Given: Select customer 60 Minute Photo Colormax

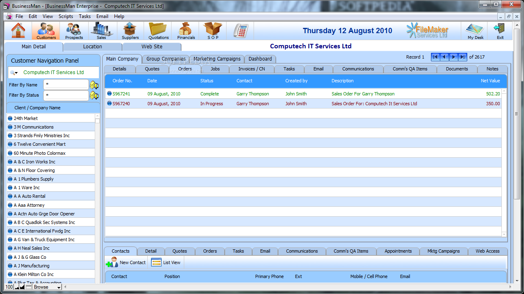Looking at the screenshot, I should 51,153.
